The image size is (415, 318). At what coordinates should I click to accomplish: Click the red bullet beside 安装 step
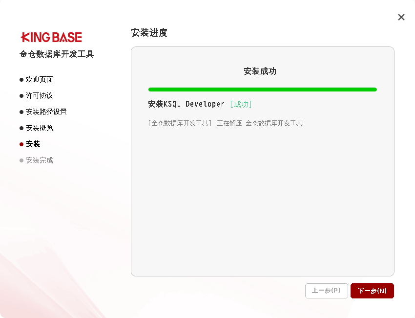point(21,144)
